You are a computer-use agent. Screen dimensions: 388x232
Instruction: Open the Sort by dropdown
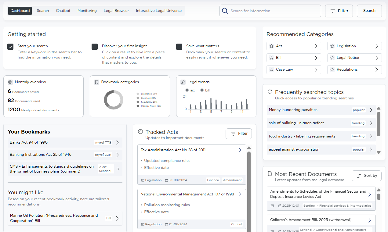tap(367, 176)
